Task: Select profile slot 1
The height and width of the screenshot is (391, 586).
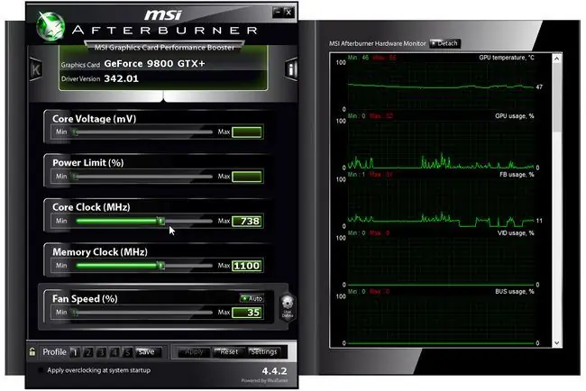Action: [75, 352]
